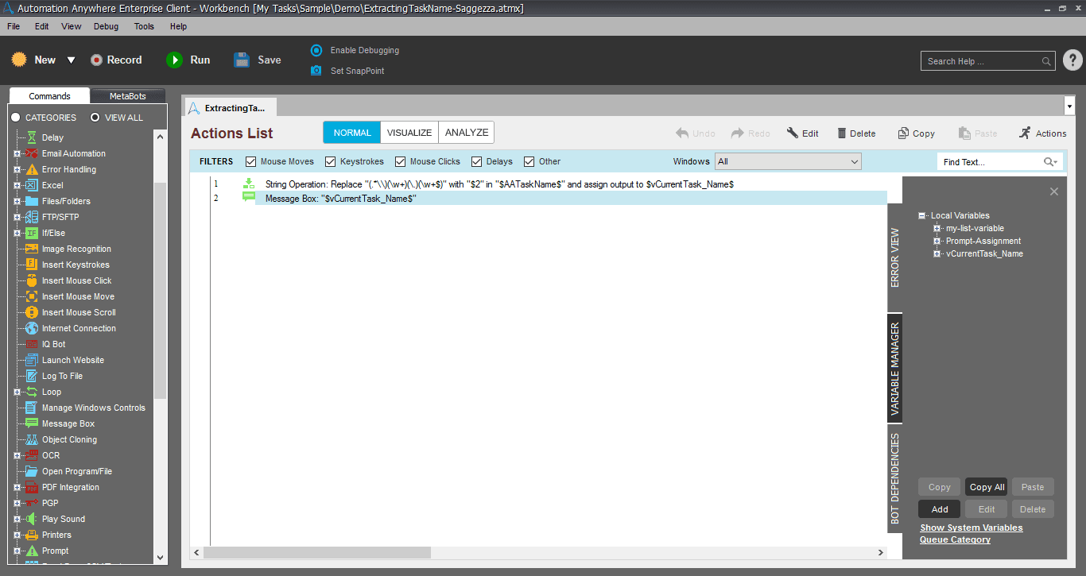This screenshot has width=1086, height=576.
Task: Click the Record button icon
Action: (x=96, y=60)
